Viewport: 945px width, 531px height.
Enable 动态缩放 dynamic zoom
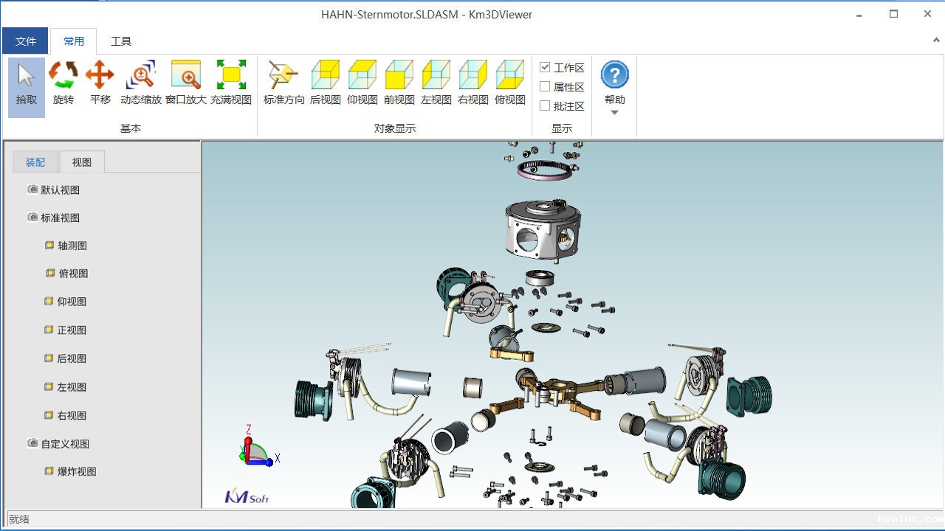tap(140, 83)
